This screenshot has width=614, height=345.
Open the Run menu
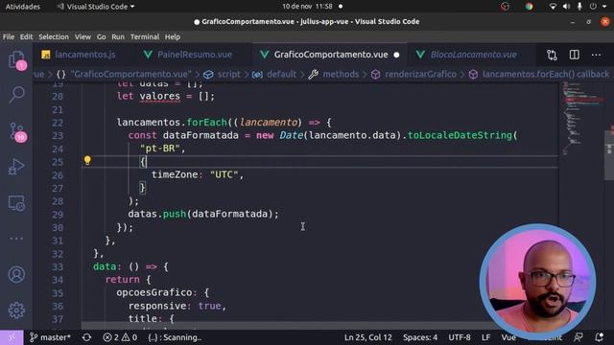(118, 36)
